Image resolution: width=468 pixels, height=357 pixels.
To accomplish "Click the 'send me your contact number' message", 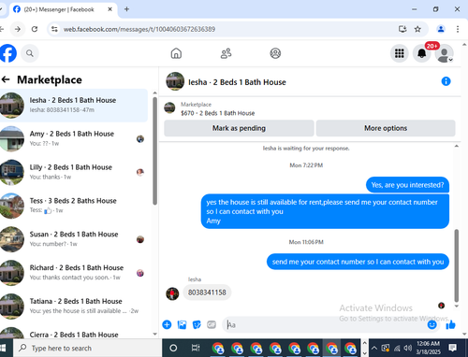I will click(x=358, y=262).
